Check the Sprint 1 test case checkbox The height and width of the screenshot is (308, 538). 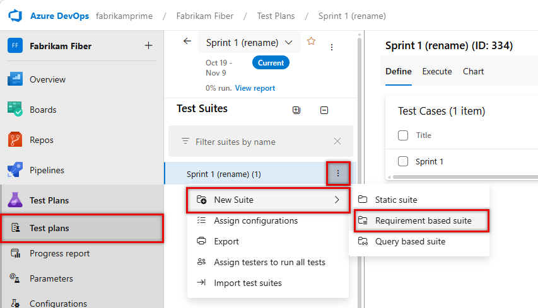tap(403, 161)
